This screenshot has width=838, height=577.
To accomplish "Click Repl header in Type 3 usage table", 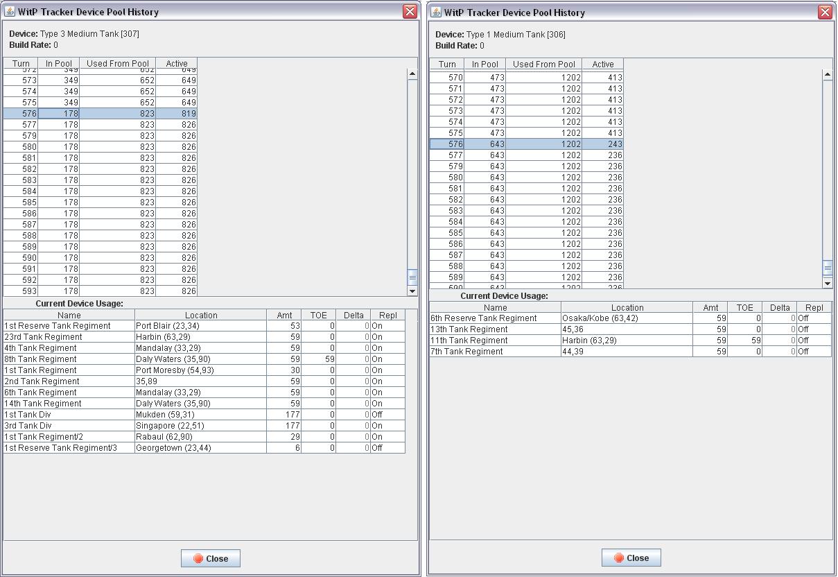I will [x=388, y=315].
